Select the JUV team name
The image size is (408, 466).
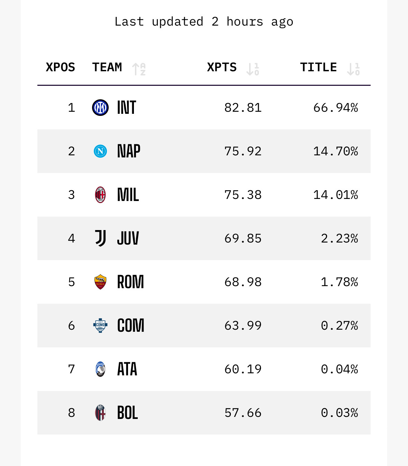[128, 238]
